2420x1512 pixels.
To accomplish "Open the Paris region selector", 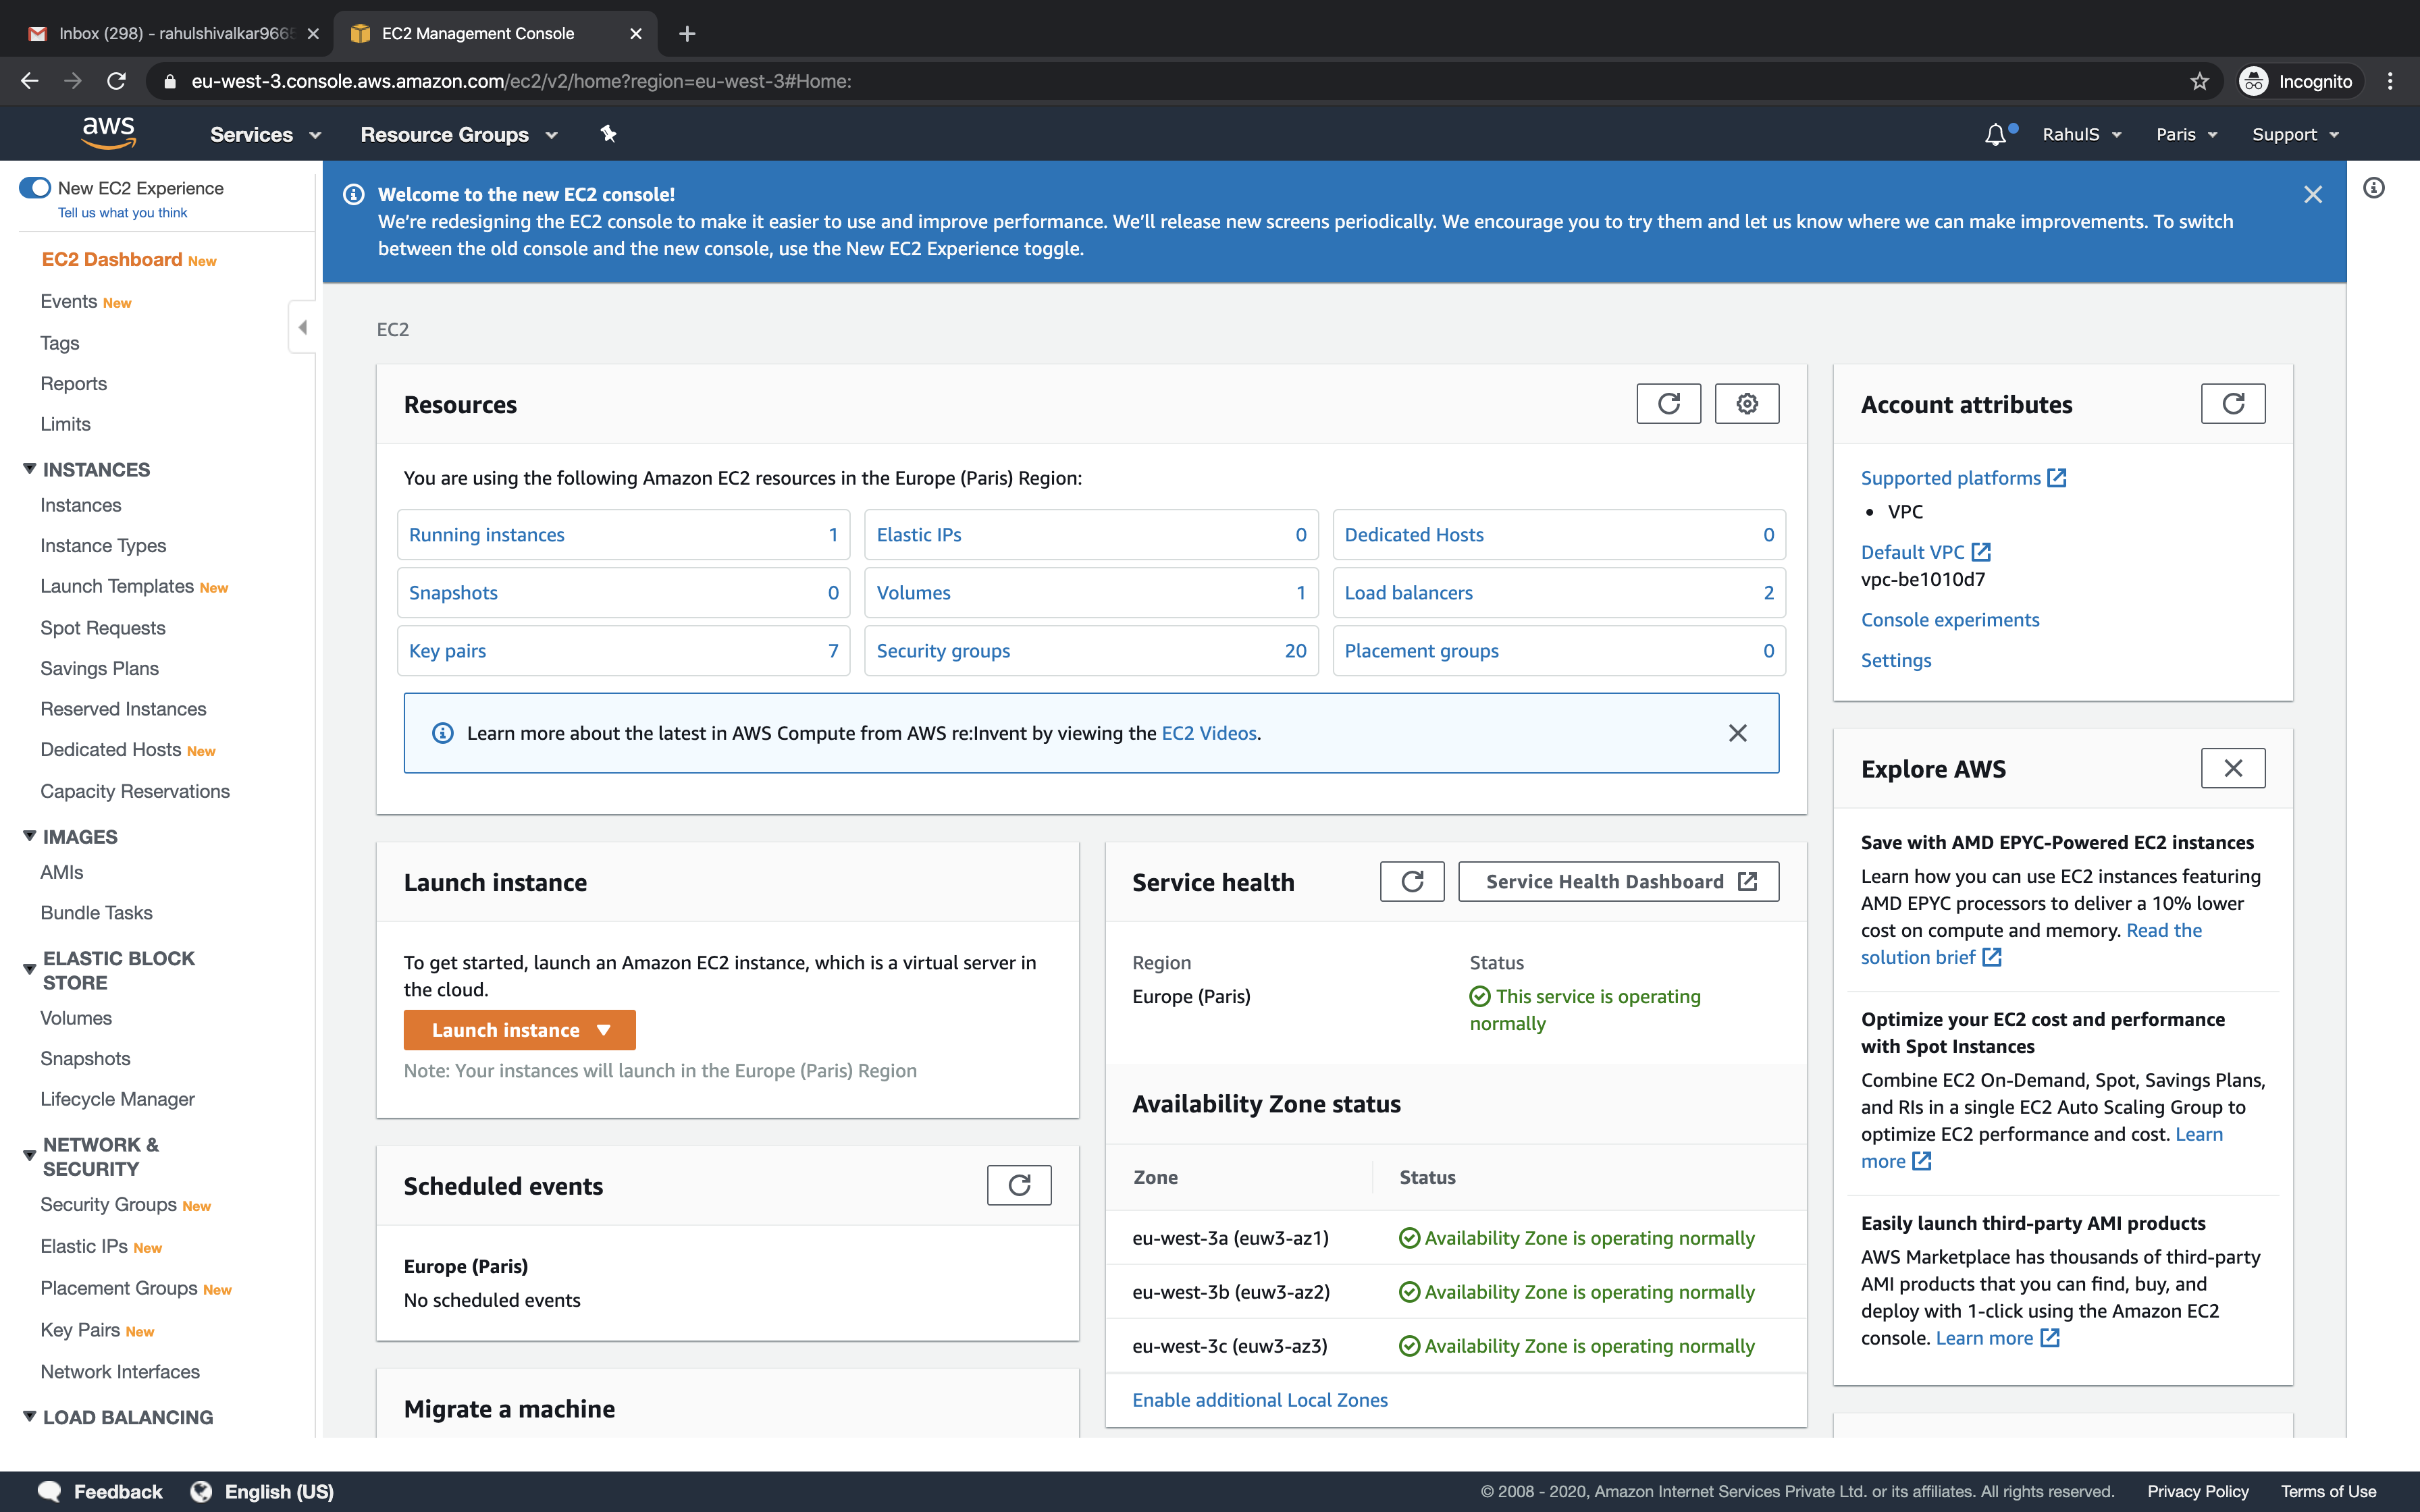I will pyautogui.click(x=2185, y=133).
